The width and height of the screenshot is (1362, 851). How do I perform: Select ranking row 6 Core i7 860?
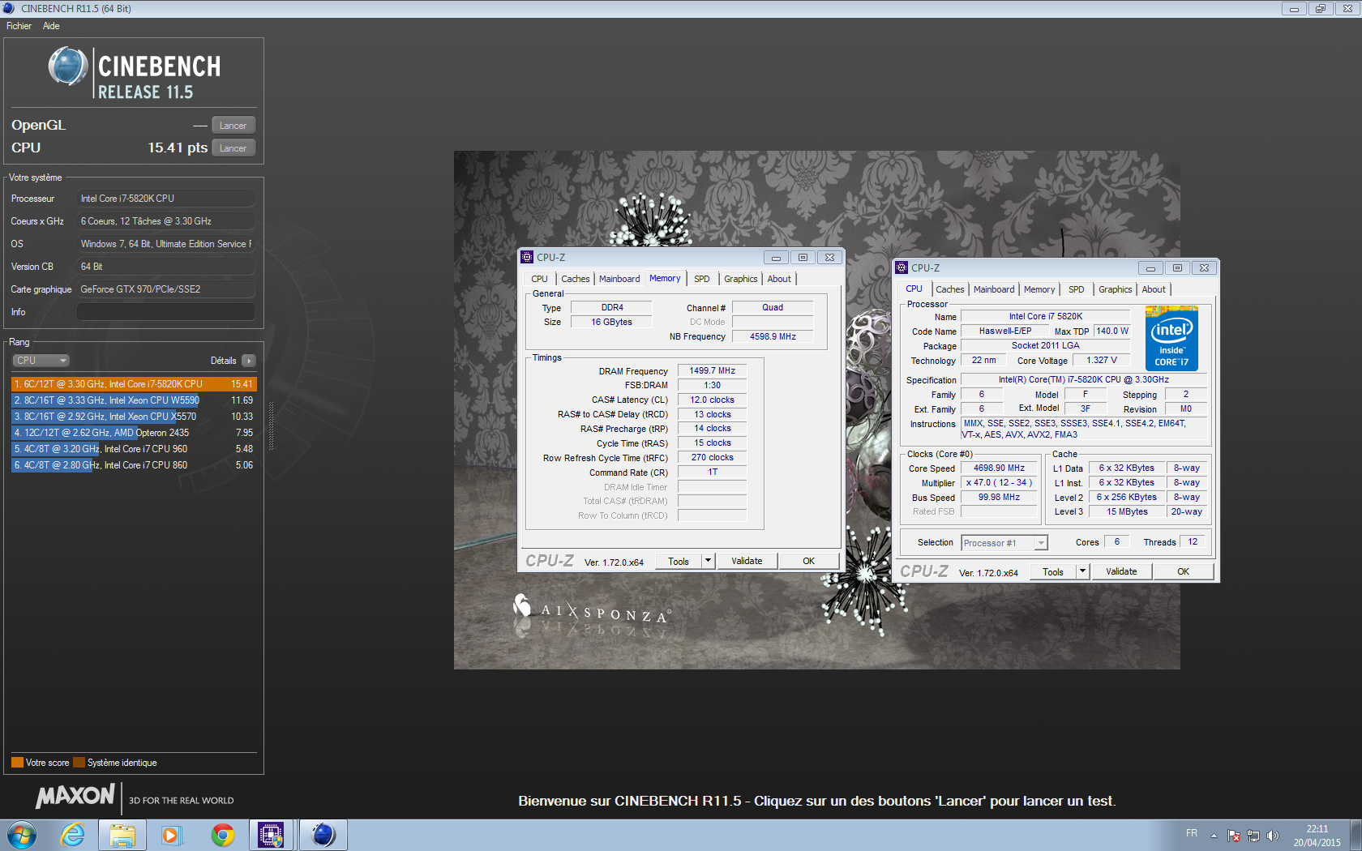[134, 465]
